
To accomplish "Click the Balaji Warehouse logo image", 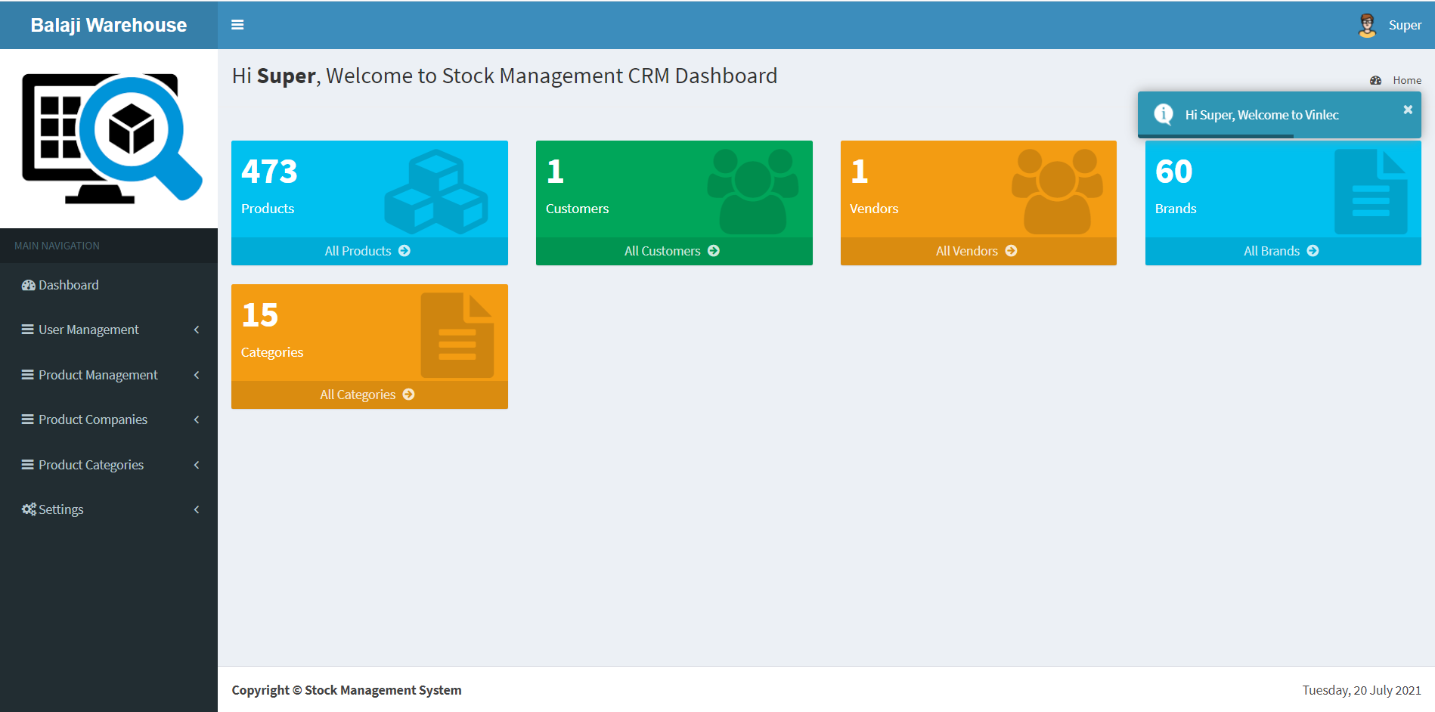I will point(110,138).
